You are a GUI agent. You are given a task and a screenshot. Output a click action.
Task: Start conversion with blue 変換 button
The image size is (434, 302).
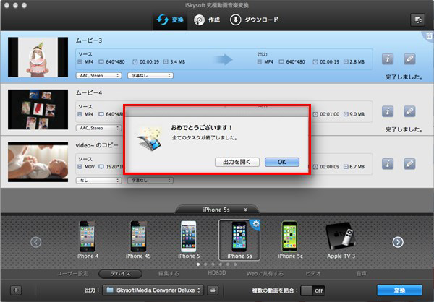399,290
